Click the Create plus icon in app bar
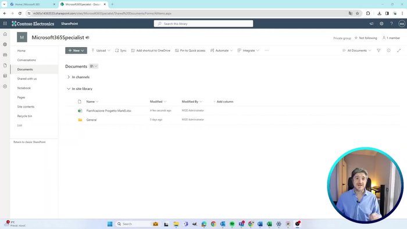This screenshot has width=407, height=229. pos(5,87)
